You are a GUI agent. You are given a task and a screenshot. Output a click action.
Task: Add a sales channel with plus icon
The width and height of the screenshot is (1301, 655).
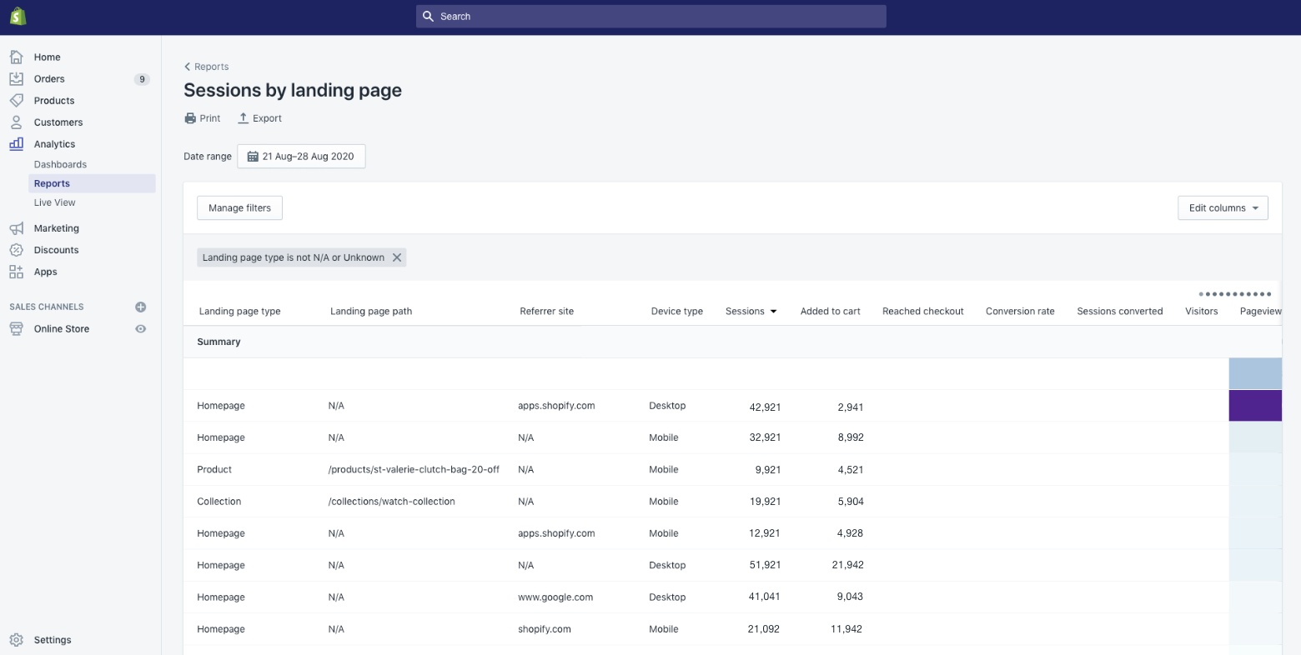(x=141, y=307)
